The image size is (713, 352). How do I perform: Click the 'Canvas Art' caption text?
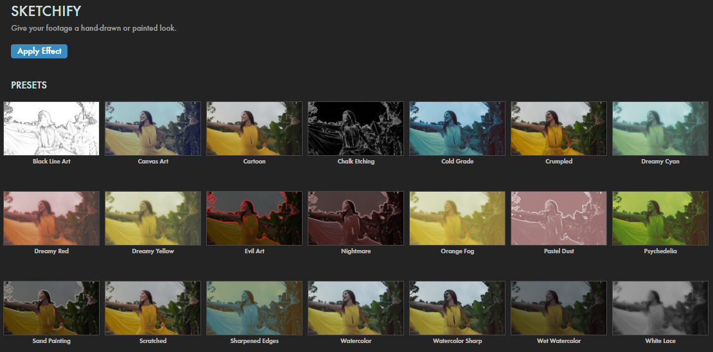153,162
